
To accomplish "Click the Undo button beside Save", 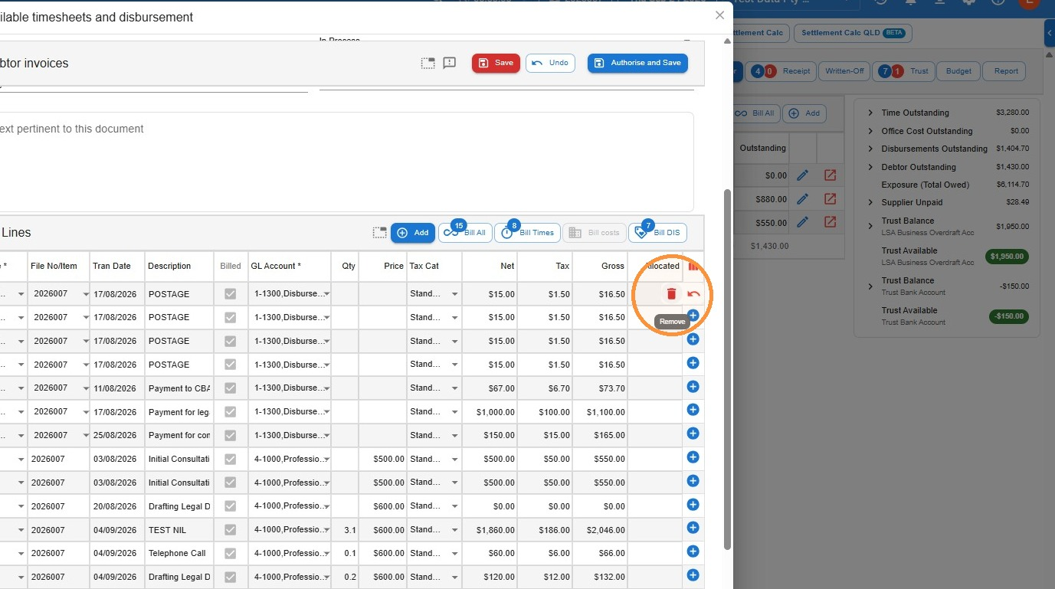I will pos(550,63).
